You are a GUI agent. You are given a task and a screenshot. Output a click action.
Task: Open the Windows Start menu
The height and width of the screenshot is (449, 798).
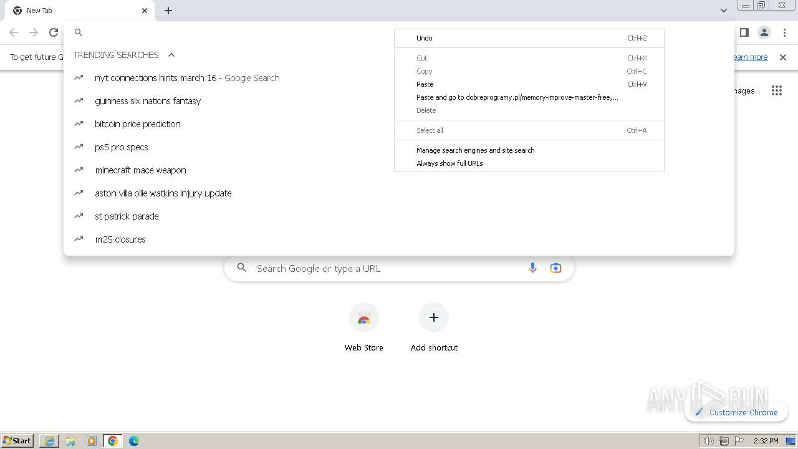[17, 440]
